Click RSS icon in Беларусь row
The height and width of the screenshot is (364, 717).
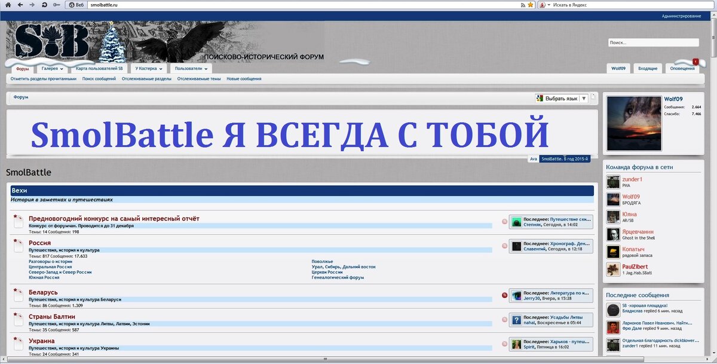click(x=504, y=295)
